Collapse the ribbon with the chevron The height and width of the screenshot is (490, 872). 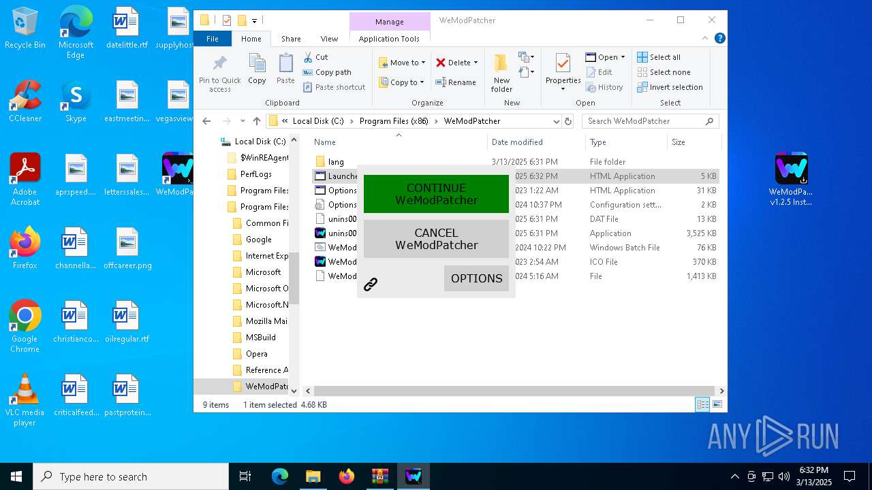coord(706,39)
